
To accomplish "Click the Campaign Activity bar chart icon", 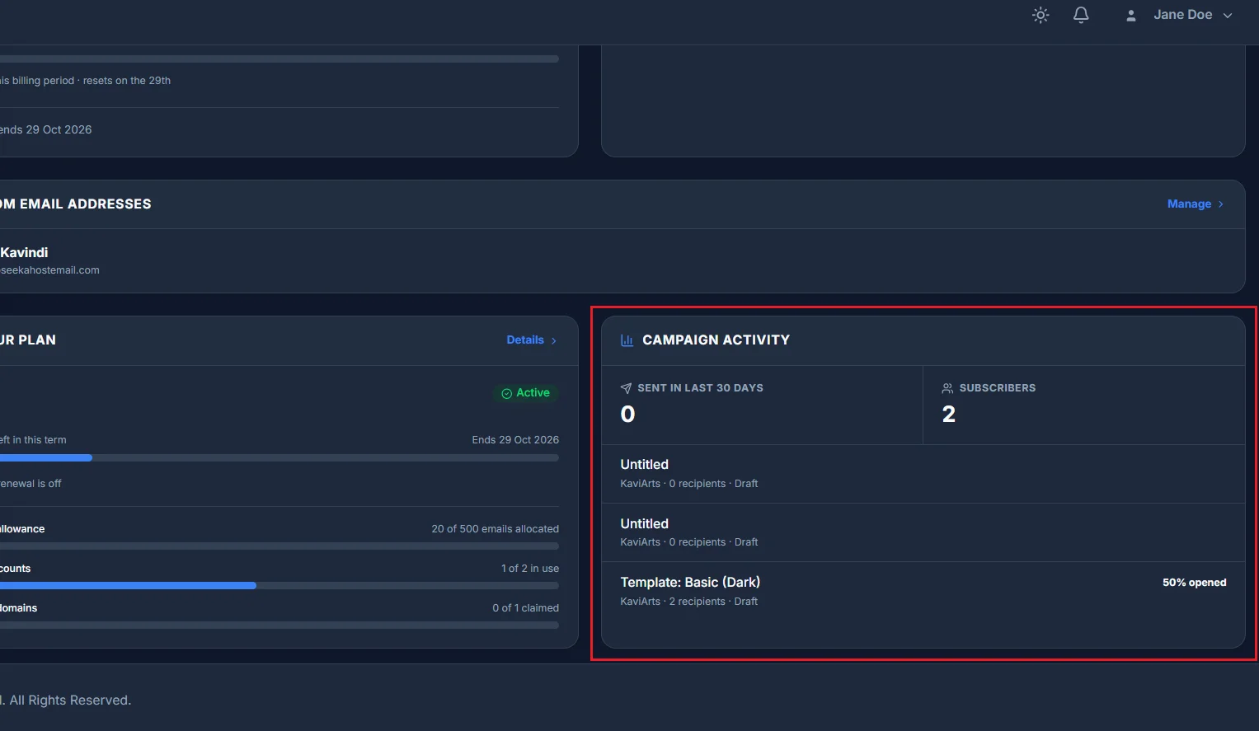I will (627, 340).
